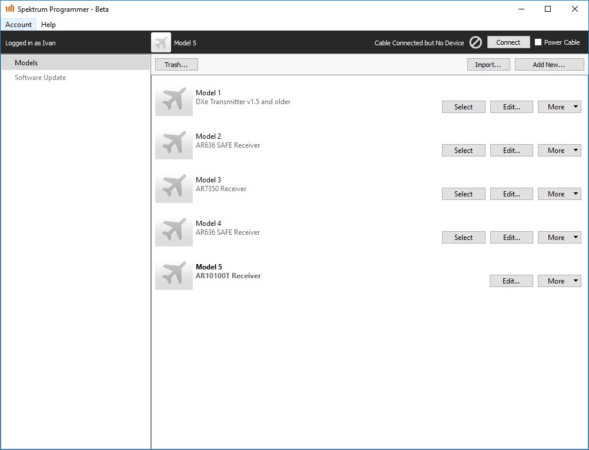589x450 pixels.
Task: Click the Model 4 airplane icon
Action: tap(173, 232)
